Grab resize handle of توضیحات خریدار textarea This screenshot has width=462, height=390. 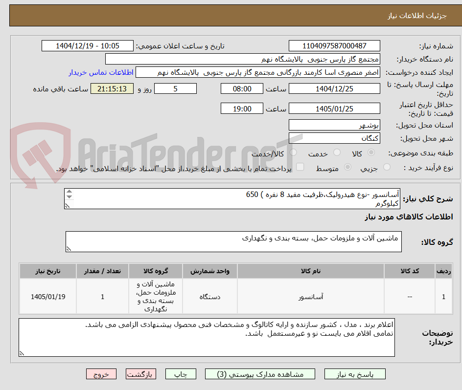pos(22,353)
